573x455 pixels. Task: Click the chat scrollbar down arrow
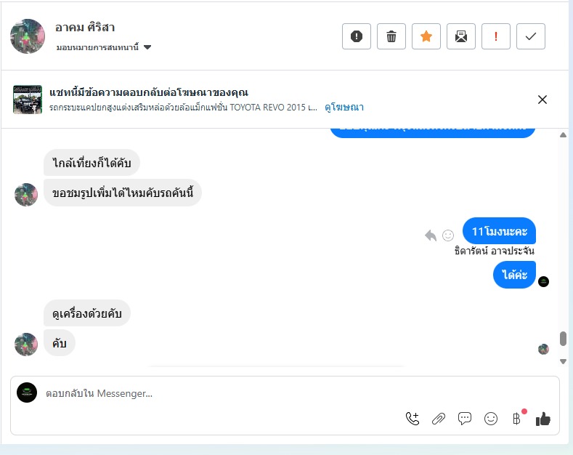pyautogui.click(x=563, y=361)
